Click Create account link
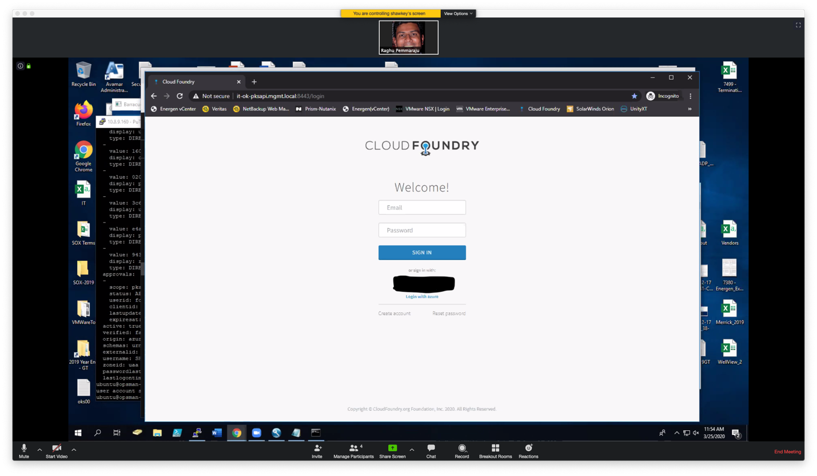Image resolution: width=817 pixels, height=476 pixels. pos(394,314)
